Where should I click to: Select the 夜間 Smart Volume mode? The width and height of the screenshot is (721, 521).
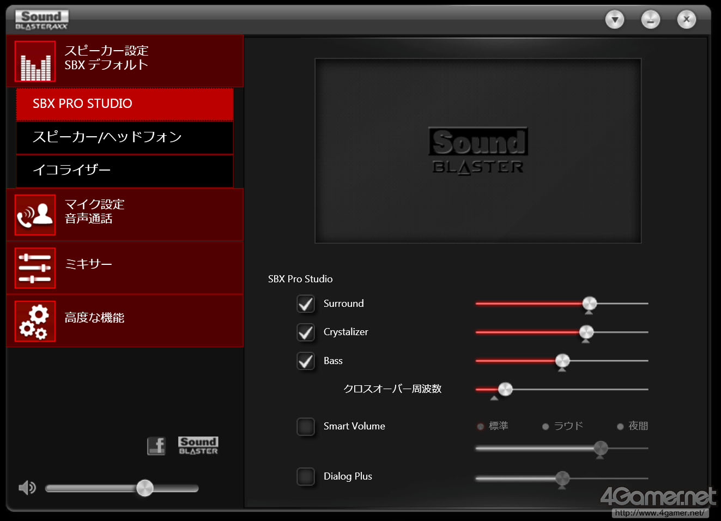tap(633, 426)
